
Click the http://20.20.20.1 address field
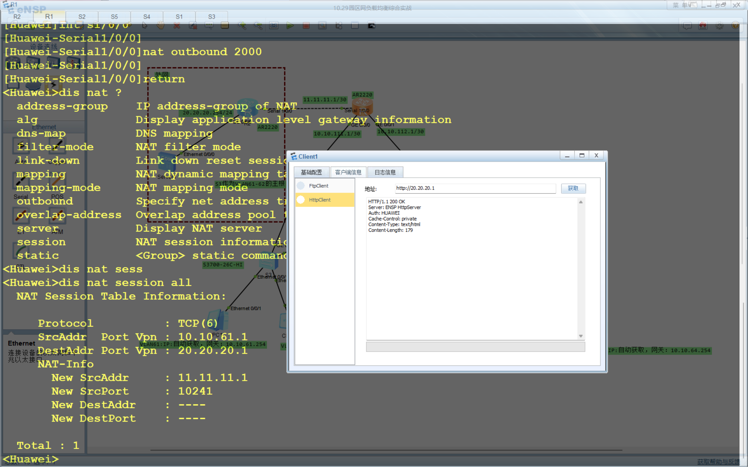click(x=475, y=189)
